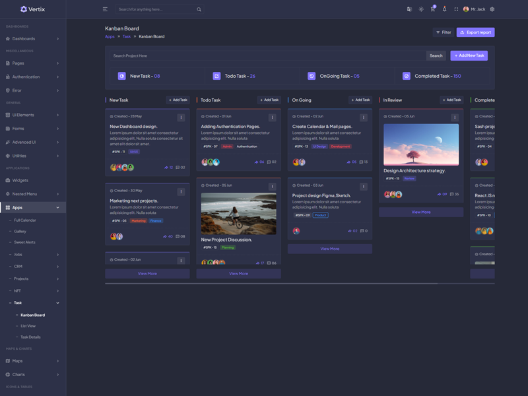Expand Utilities in sidebar

32,156
